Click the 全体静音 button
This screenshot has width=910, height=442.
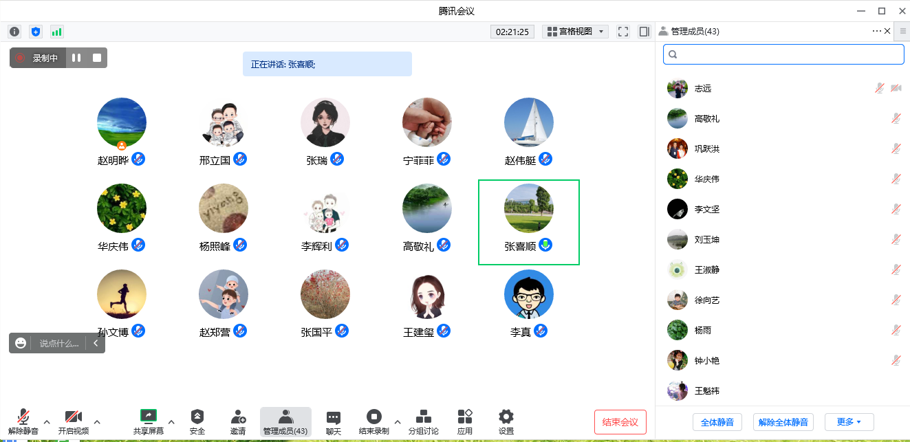[x=717, y=422]
